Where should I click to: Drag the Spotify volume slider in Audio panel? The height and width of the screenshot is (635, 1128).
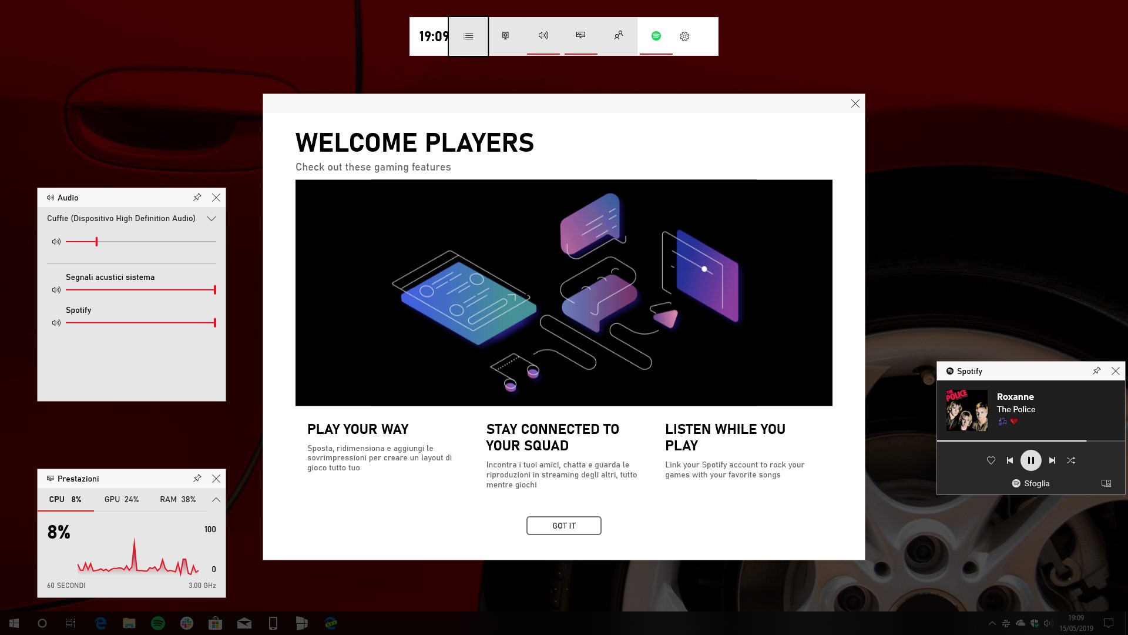216,323
